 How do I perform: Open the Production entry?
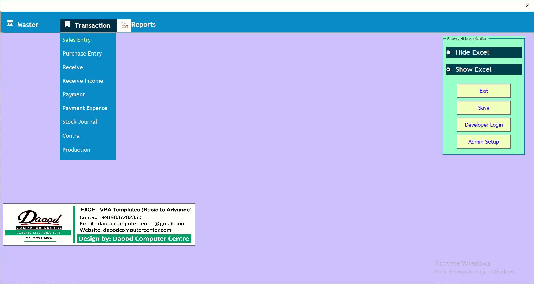tap(76, 150)
